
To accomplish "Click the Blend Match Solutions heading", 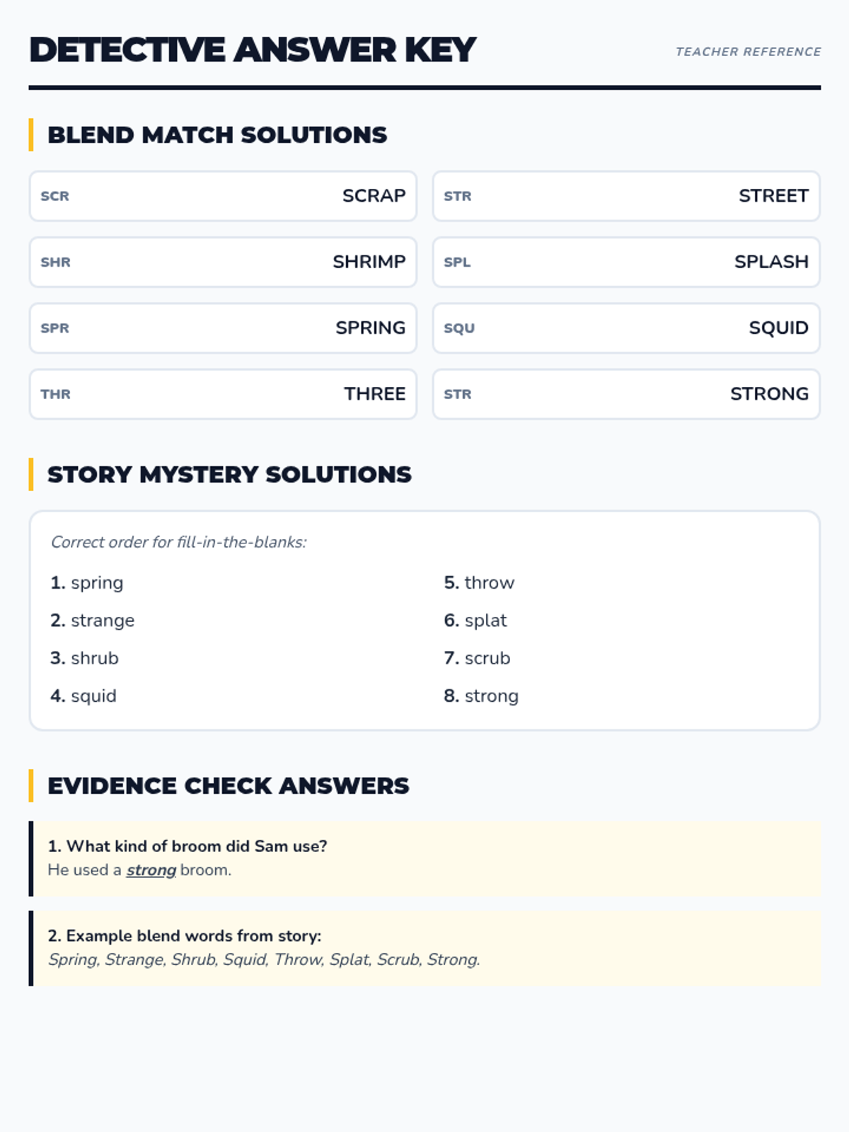I will coord(217,135).
